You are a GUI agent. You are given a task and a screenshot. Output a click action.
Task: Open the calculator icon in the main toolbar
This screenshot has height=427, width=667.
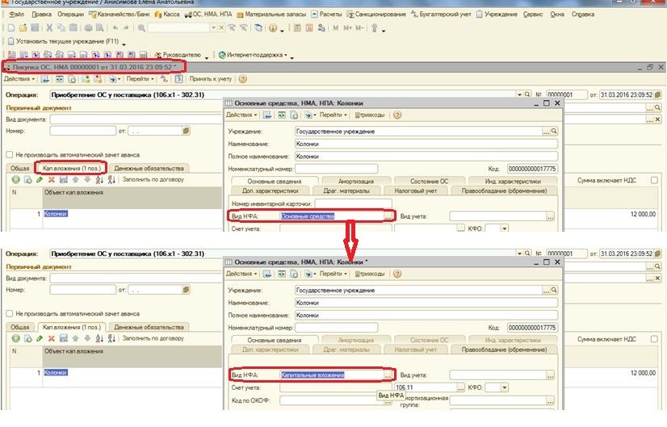pyautogui.click(x=297, y=28)
